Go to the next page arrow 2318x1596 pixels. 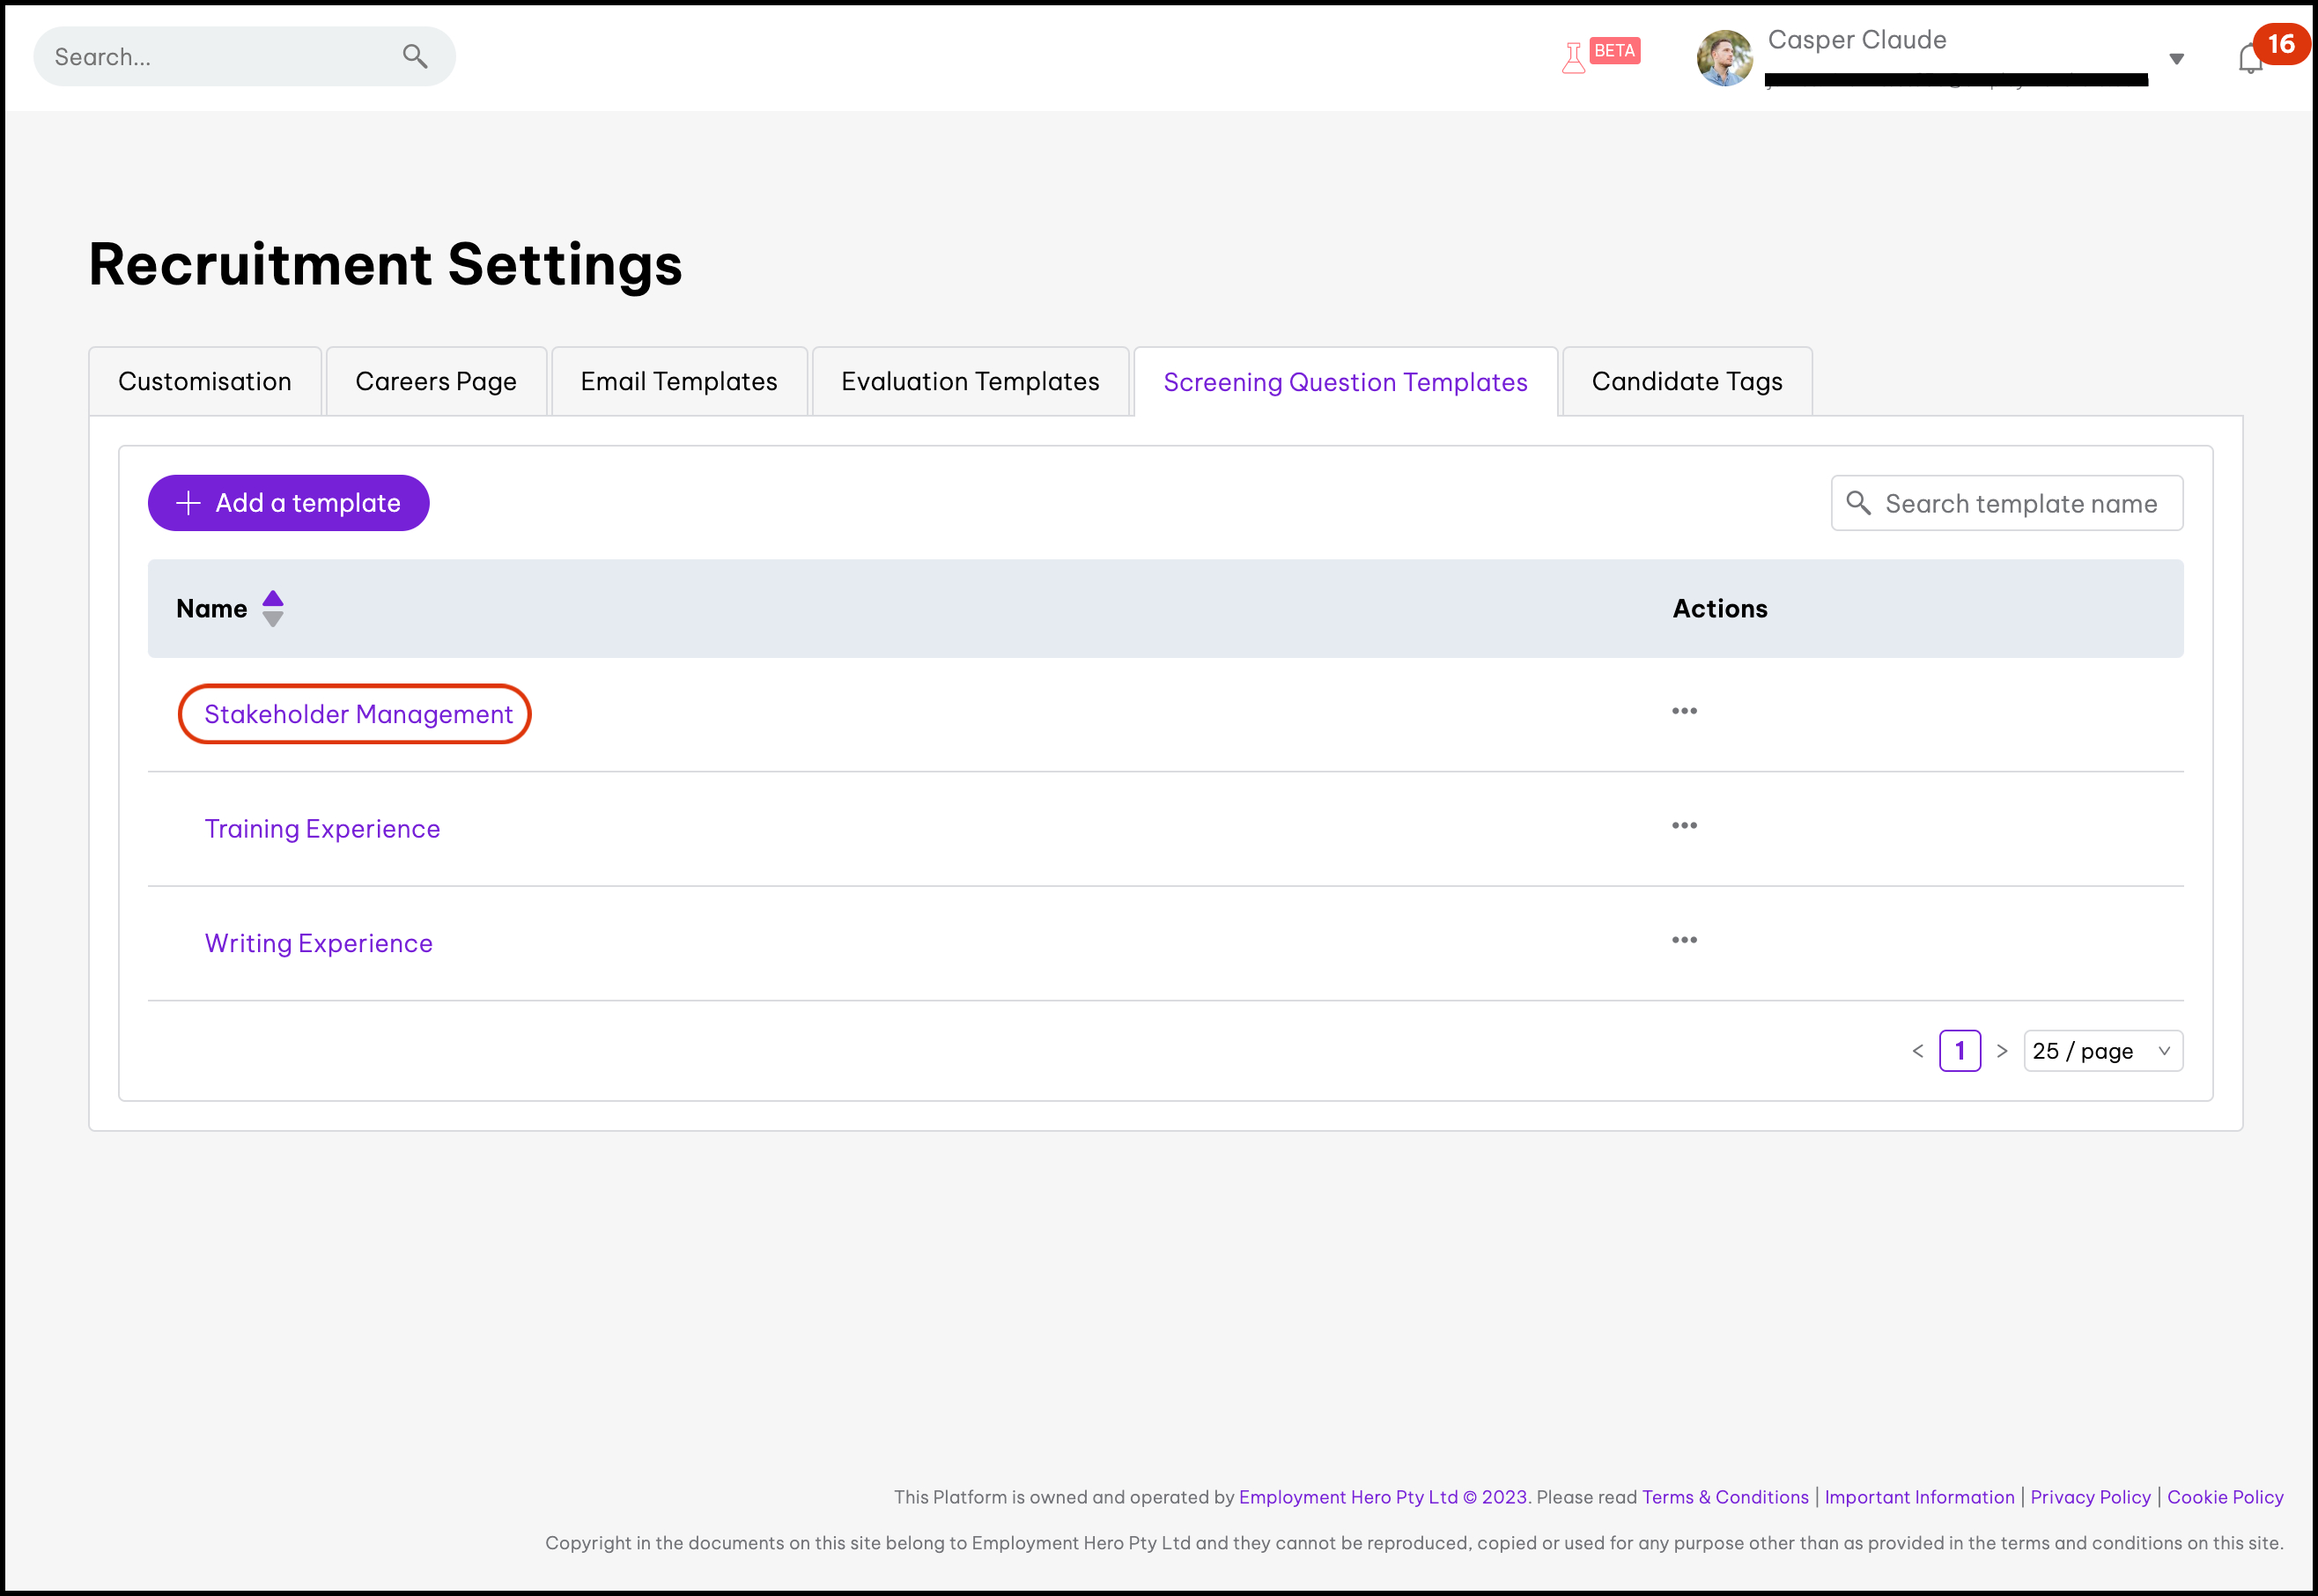2002,1051
